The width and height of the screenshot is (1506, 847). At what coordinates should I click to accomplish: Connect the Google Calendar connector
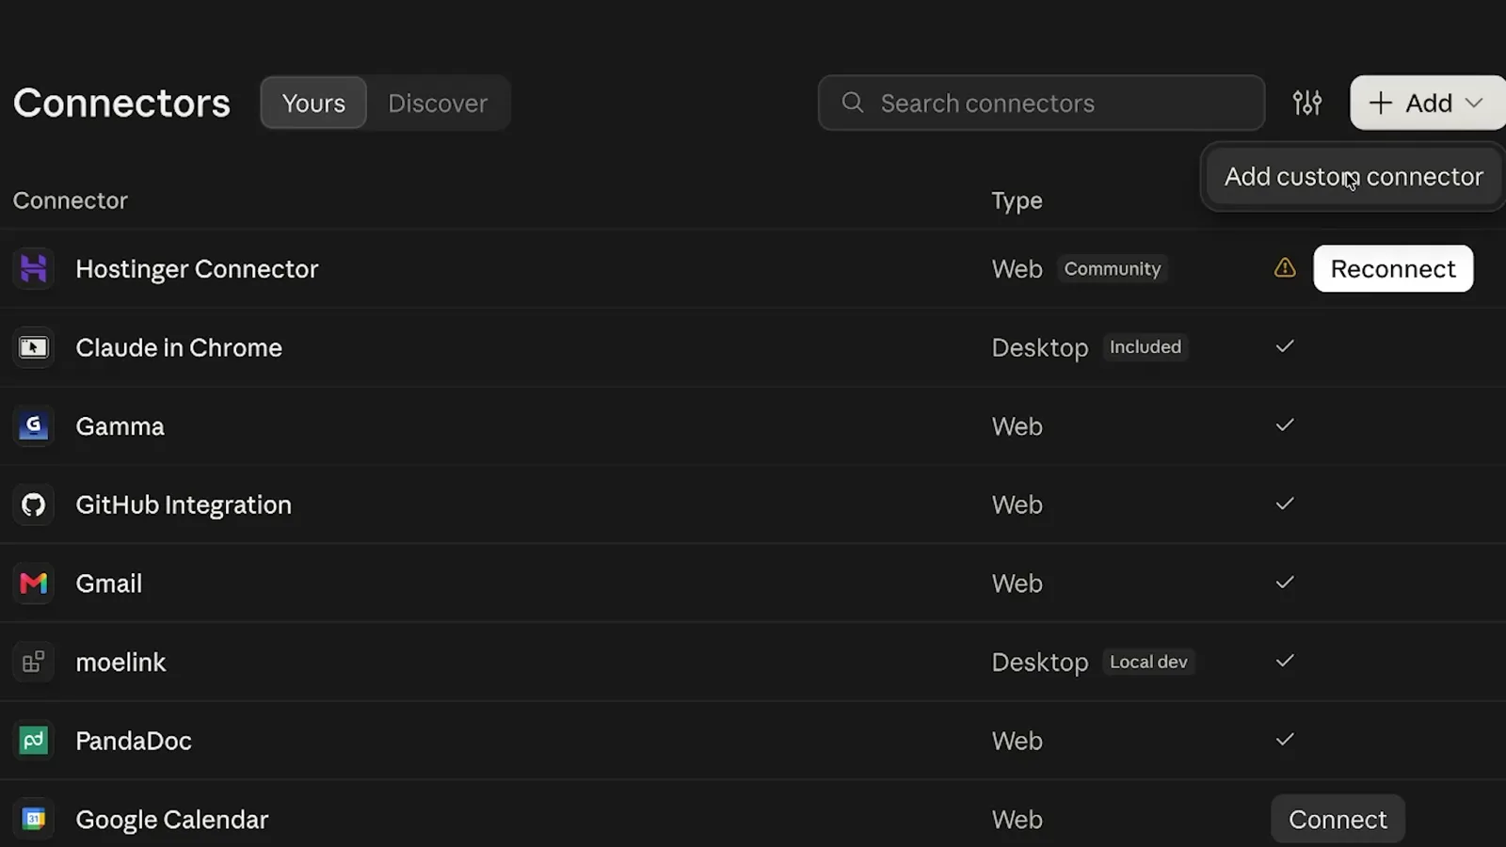click(x=1338, y=820)
